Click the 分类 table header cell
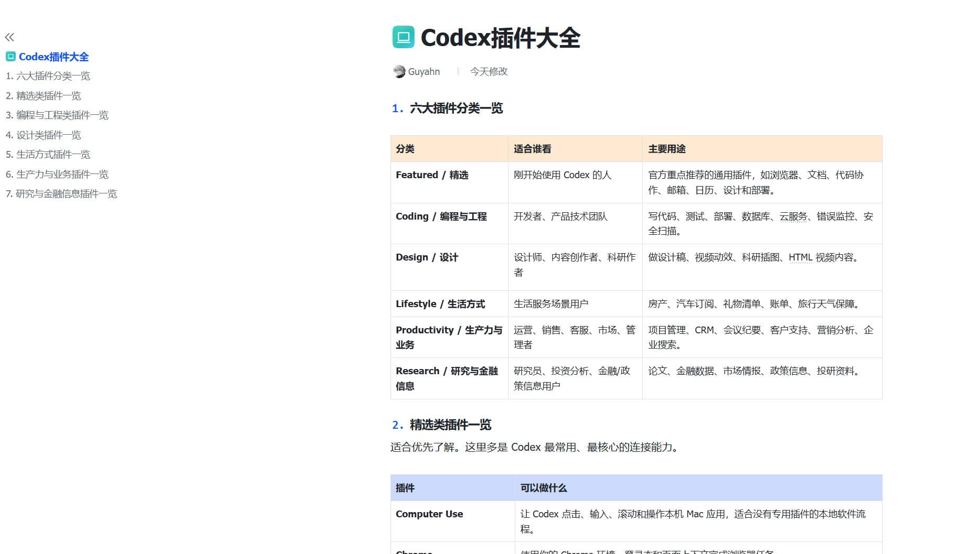The image size is (975, 554). tap(449, 149)
